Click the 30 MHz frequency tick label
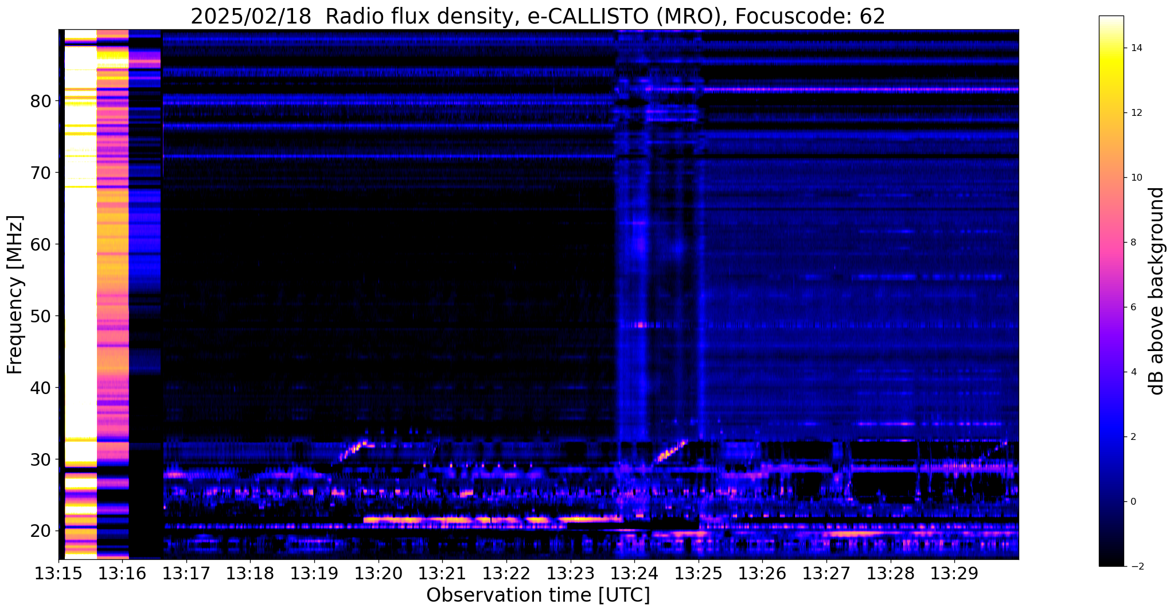1174x612 pixels. tap(41, 459)
